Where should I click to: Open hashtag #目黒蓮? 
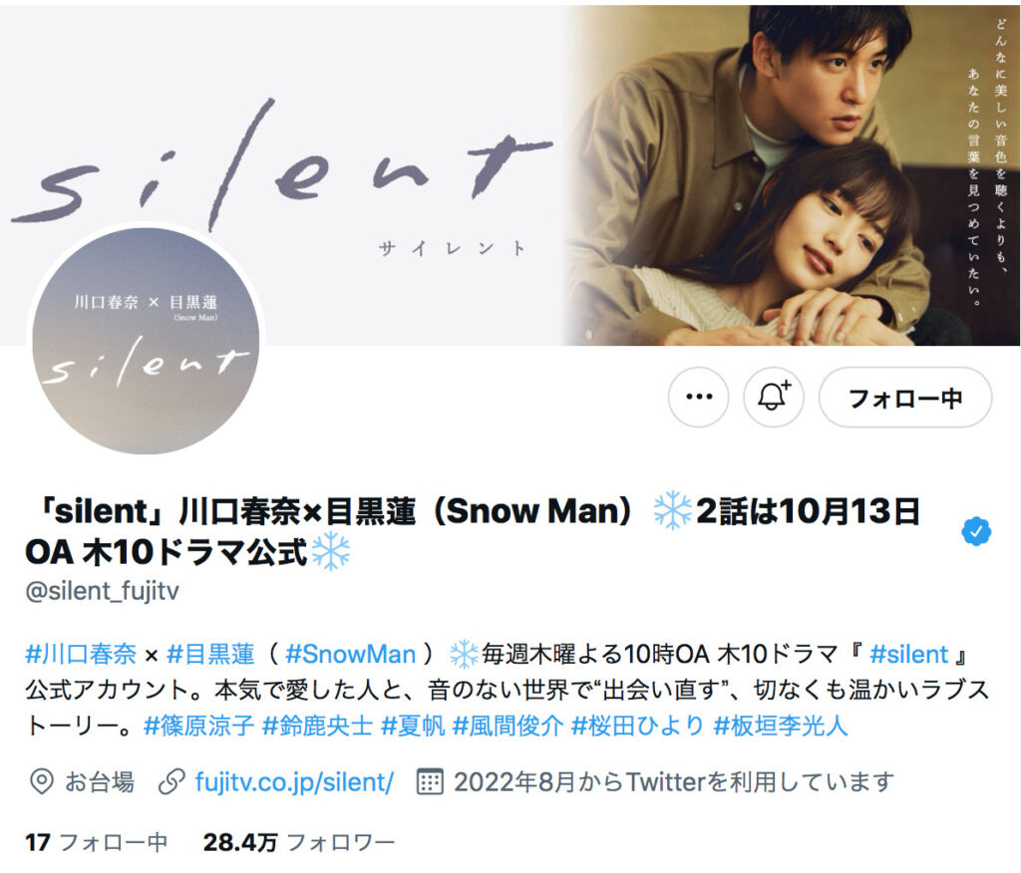pyautogui.click(x=210, y=655)
